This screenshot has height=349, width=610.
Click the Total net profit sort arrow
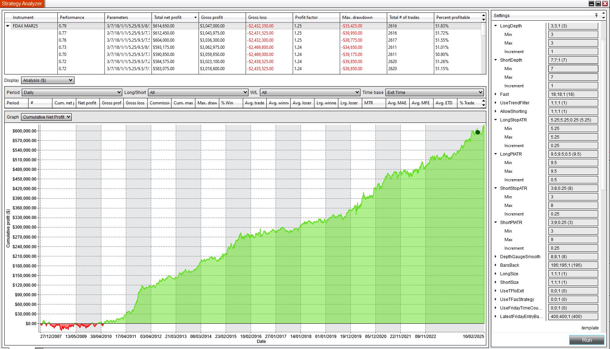point(195,17)
